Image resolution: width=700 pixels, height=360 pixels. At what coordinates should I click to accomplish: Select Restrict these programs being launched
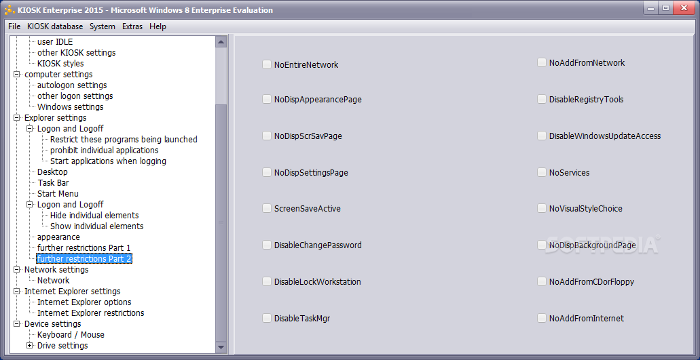[x=124, y=140]
